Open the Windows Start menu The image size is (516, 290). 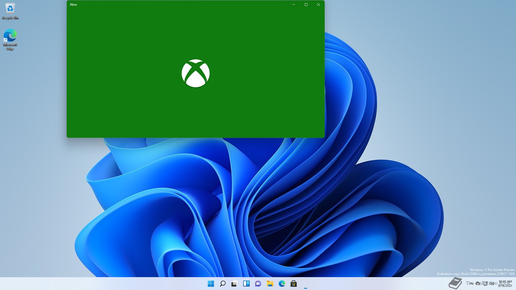[211, 284]
